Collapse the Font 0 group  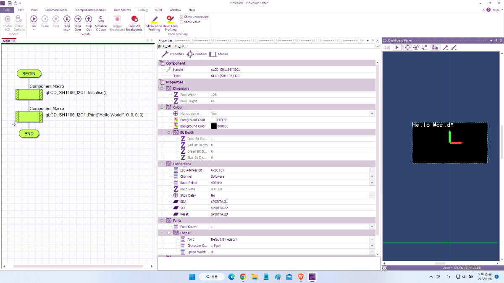click(169, 233)
